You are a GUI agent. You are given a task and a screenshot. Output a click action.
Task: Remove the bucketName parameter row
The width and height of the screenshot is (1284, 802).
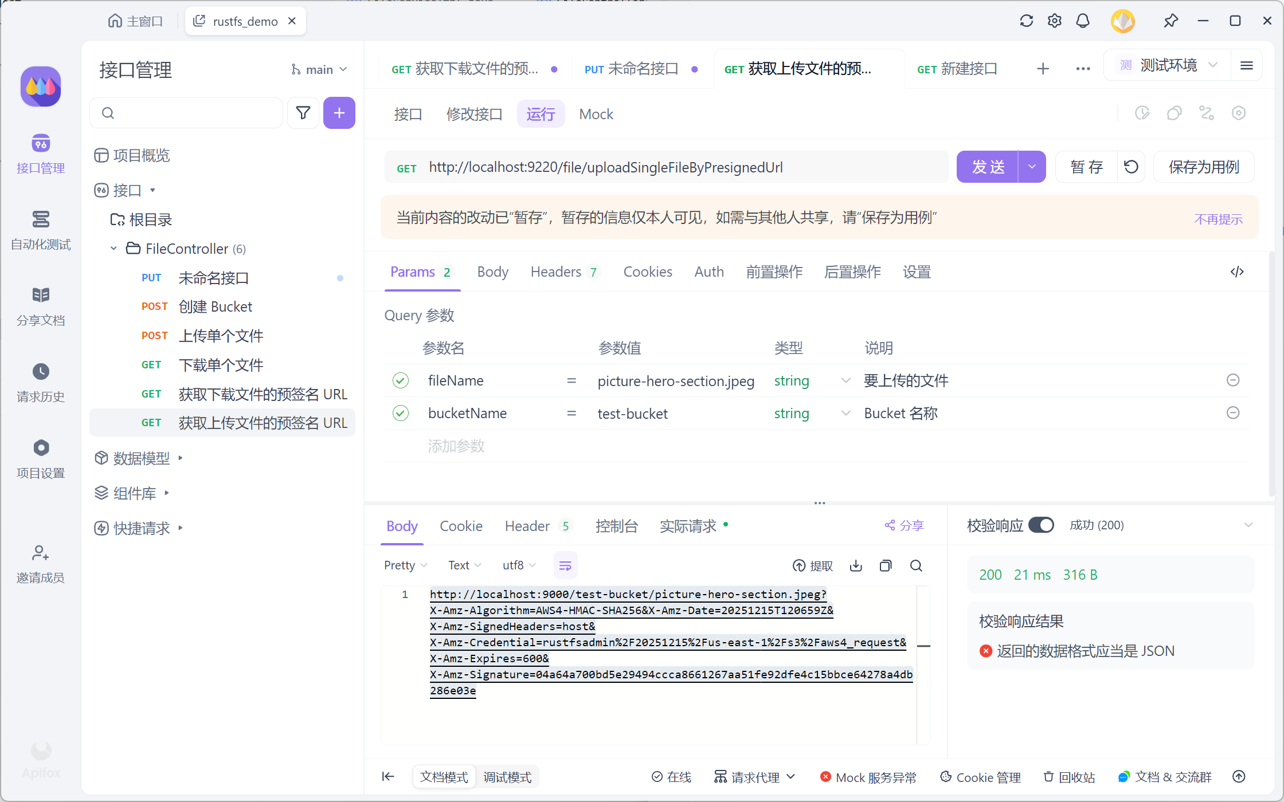pos(1233,413)
